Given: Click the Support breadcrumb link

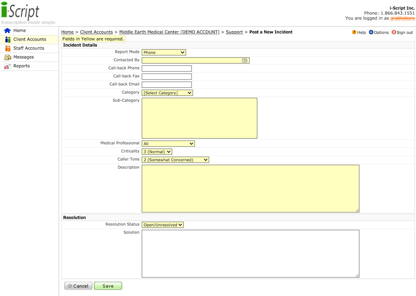Looking at the screenshot, I should click(x=234, y=32).
